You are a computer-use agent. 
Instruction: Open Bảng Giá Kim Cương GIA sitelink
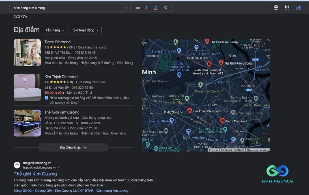[x=33, y=191]
